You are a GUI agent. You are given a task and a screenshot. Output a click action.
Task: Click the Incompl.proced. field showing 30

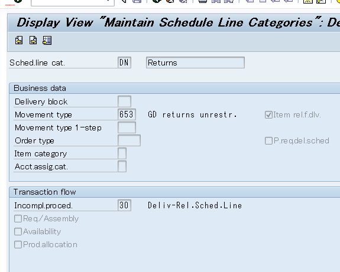[x=124, y=205]
